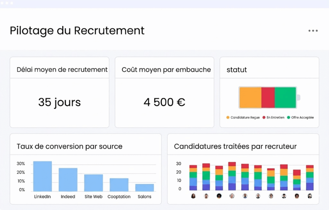Click the red segment of the statut battery

[x=268, y=98]
